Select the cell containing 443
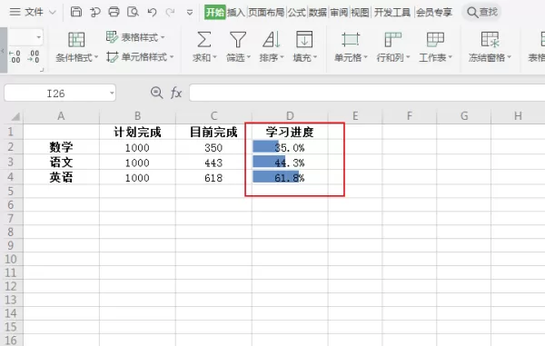Screen dimensions: 545x346 [x=213, y=163]
